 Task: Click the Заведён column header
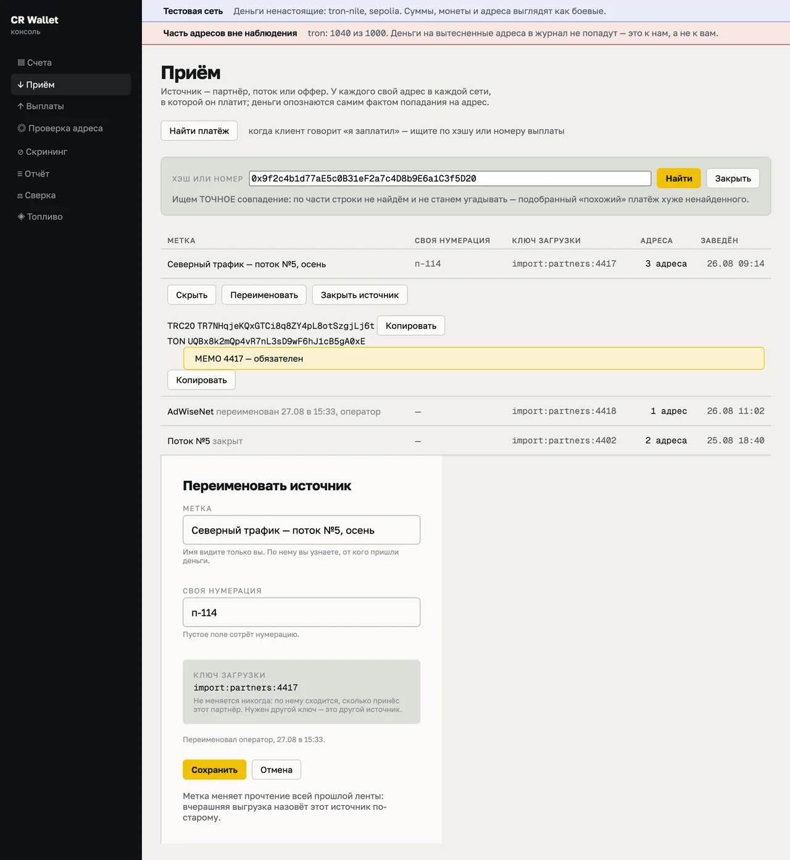click(x=719, y=241)
